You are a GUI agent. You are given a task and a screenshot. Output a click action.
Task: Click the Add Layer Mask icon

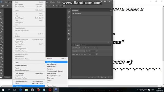[x=95, y=77]
